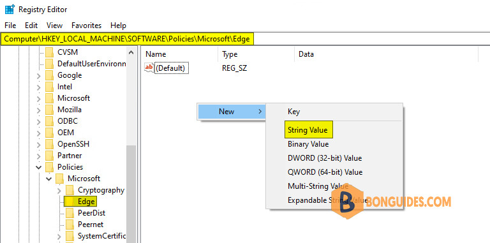The width and height of the screenshot is (490, 243).
Task: Click the Registry Editor app icon
Action: 10,10
